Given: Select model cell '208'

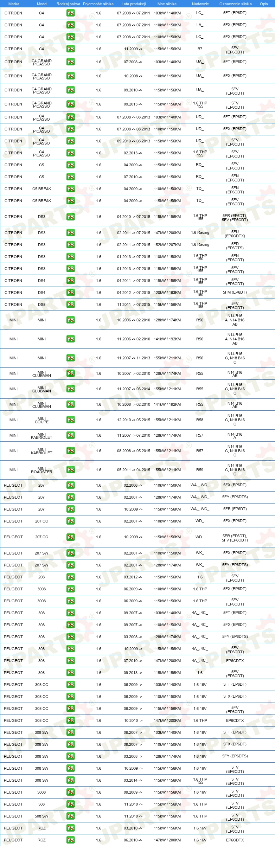Looking at the screenshot, I should (41, 577).
